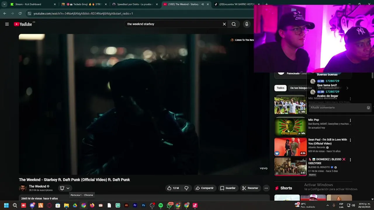The width and height of the screenshot is (374, 210).
Task: Clip the video using Recortar
Action: 250,188
